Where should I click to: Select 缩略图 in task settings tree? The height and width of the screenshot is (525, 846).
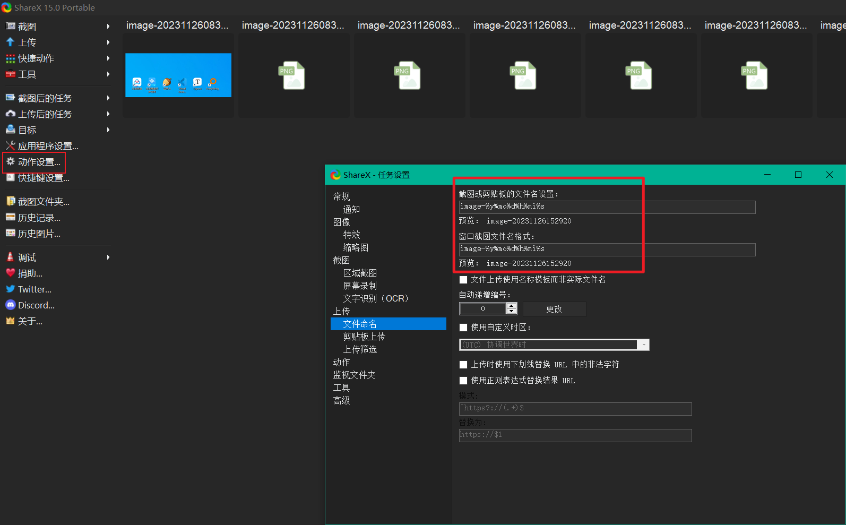click(x=356, y=247)
